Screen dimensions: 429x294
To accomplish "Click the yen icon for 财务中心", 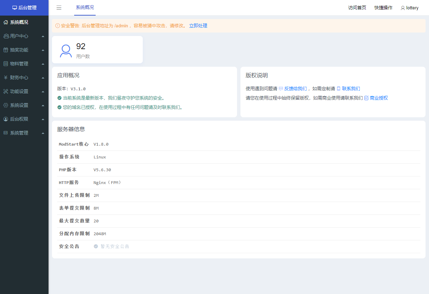I will pyautogui.click(x=6, y=77).
